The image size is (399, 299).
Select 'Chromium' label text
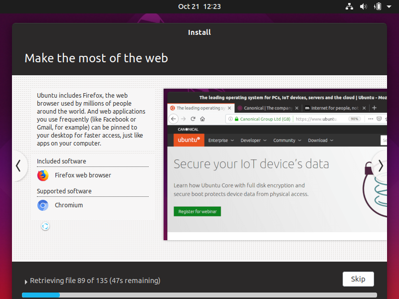pyautogui.click(x=69, y=205)
